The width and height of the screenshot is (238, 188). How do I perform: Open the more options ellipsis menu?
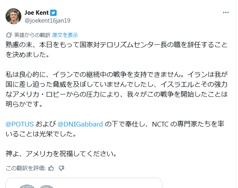click(x=226, y=12)
